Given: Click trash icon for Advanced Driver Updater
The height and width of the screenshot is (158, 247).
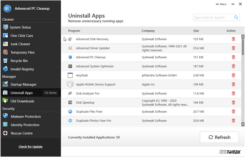Looking at the screenshot, I should coord(234,48).
